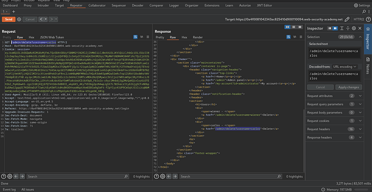372x192 pixels.
Task: Click the Apply changes button
Action: coord(349,87)
